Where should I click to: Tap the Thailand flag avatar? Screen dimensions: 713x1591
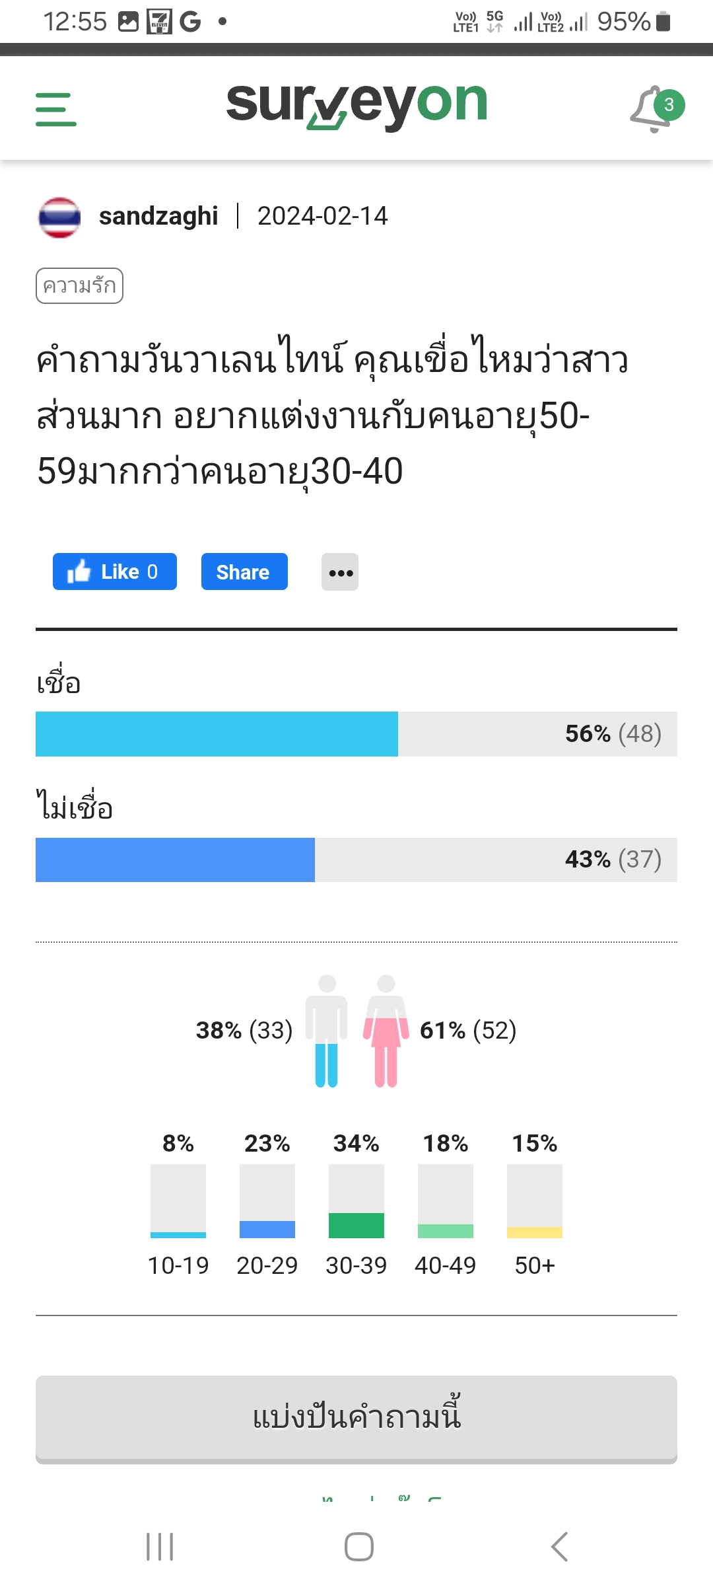[59, 217]
